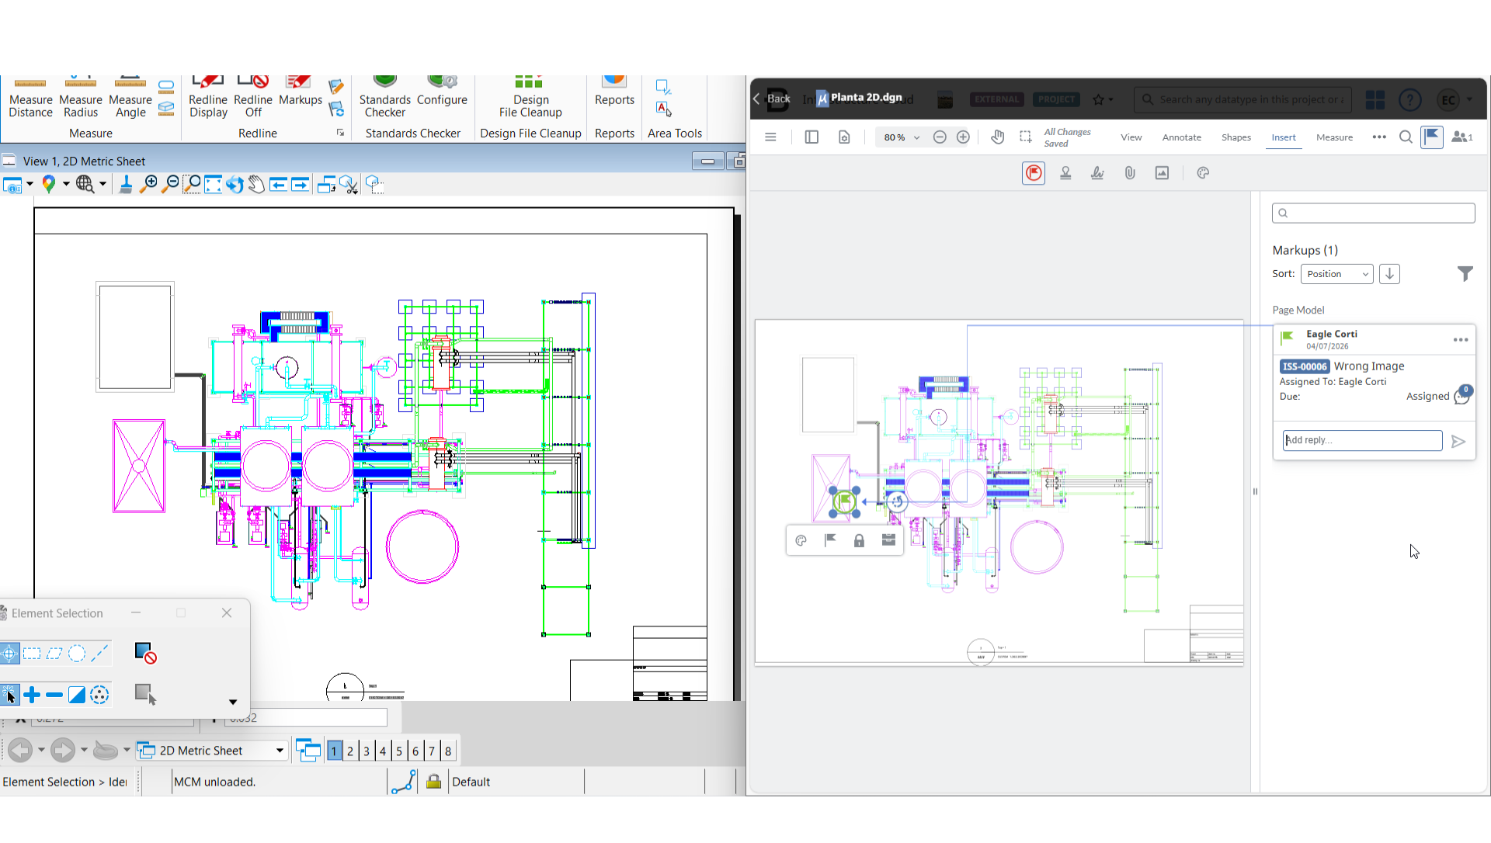Select the Window Area zoom tool
Image resolution: width=1491 pixels, height=843 pixels.
[191, 185]
